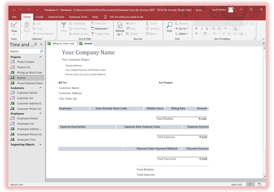
Task: Open the External Data ribbon tab
Action: (x=56, y=17)
